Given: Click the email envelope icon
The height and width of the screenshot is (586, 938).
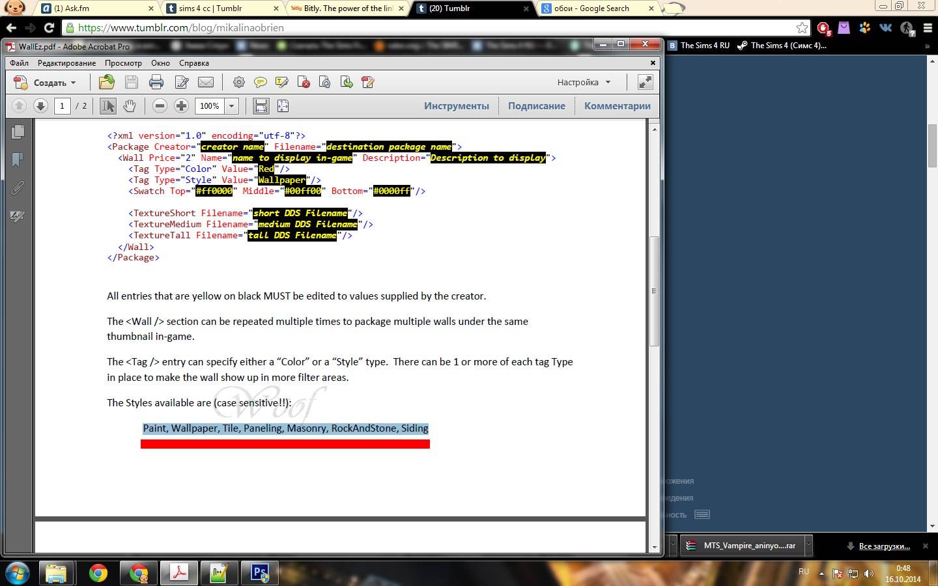Looking at the screenshot, I should click(206, 82).
